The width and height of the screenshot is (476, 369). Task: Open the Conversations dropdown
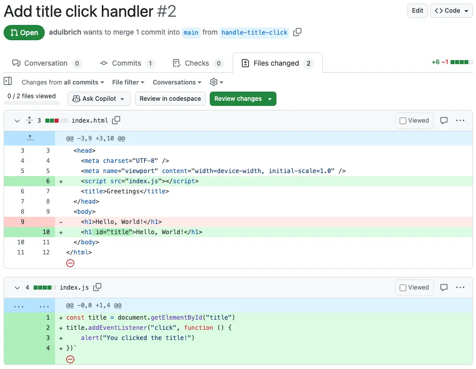(x=177, y=82)
